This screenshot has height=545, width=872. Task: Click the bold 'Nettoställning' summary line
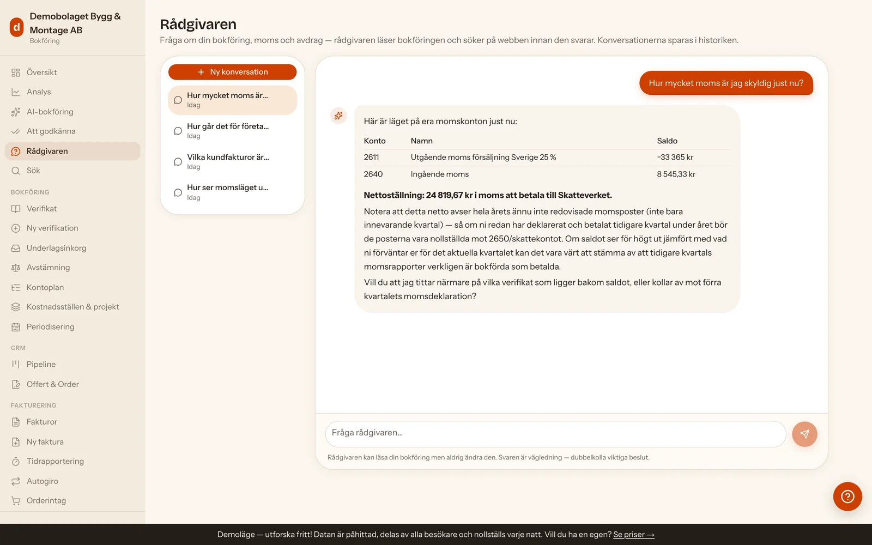(488, 195)
